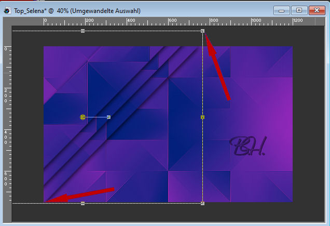Minimize the Top_Selena image window
This screenshot has height=226, width=330.
284,10
